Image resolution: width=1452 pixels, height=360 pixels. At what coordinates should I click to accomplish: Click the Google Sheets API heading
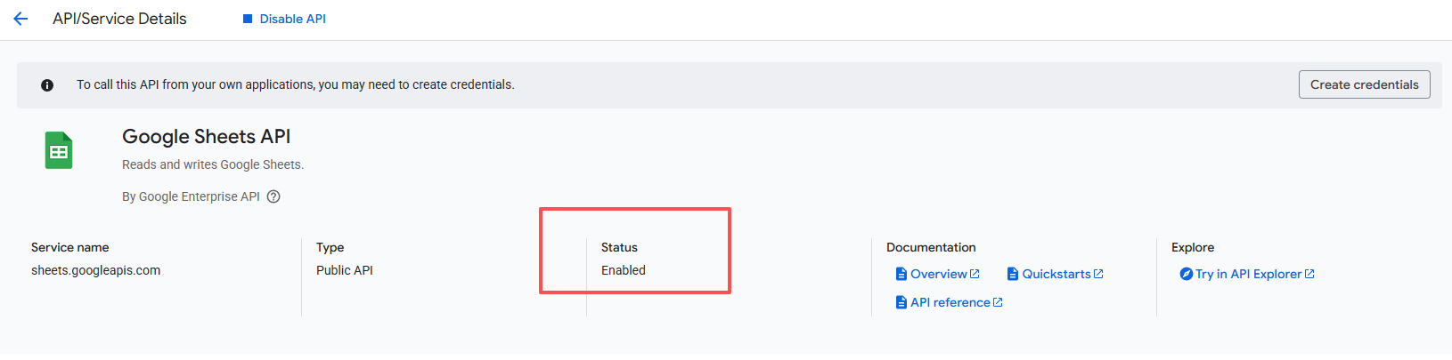pos(206,137)
